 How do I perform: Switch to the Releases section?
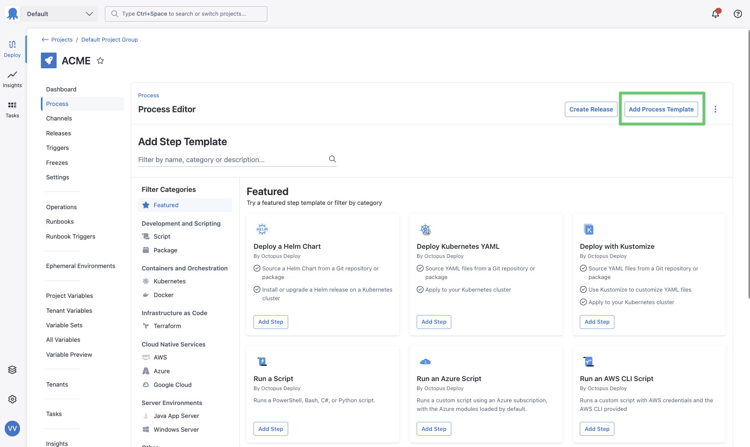58,133
